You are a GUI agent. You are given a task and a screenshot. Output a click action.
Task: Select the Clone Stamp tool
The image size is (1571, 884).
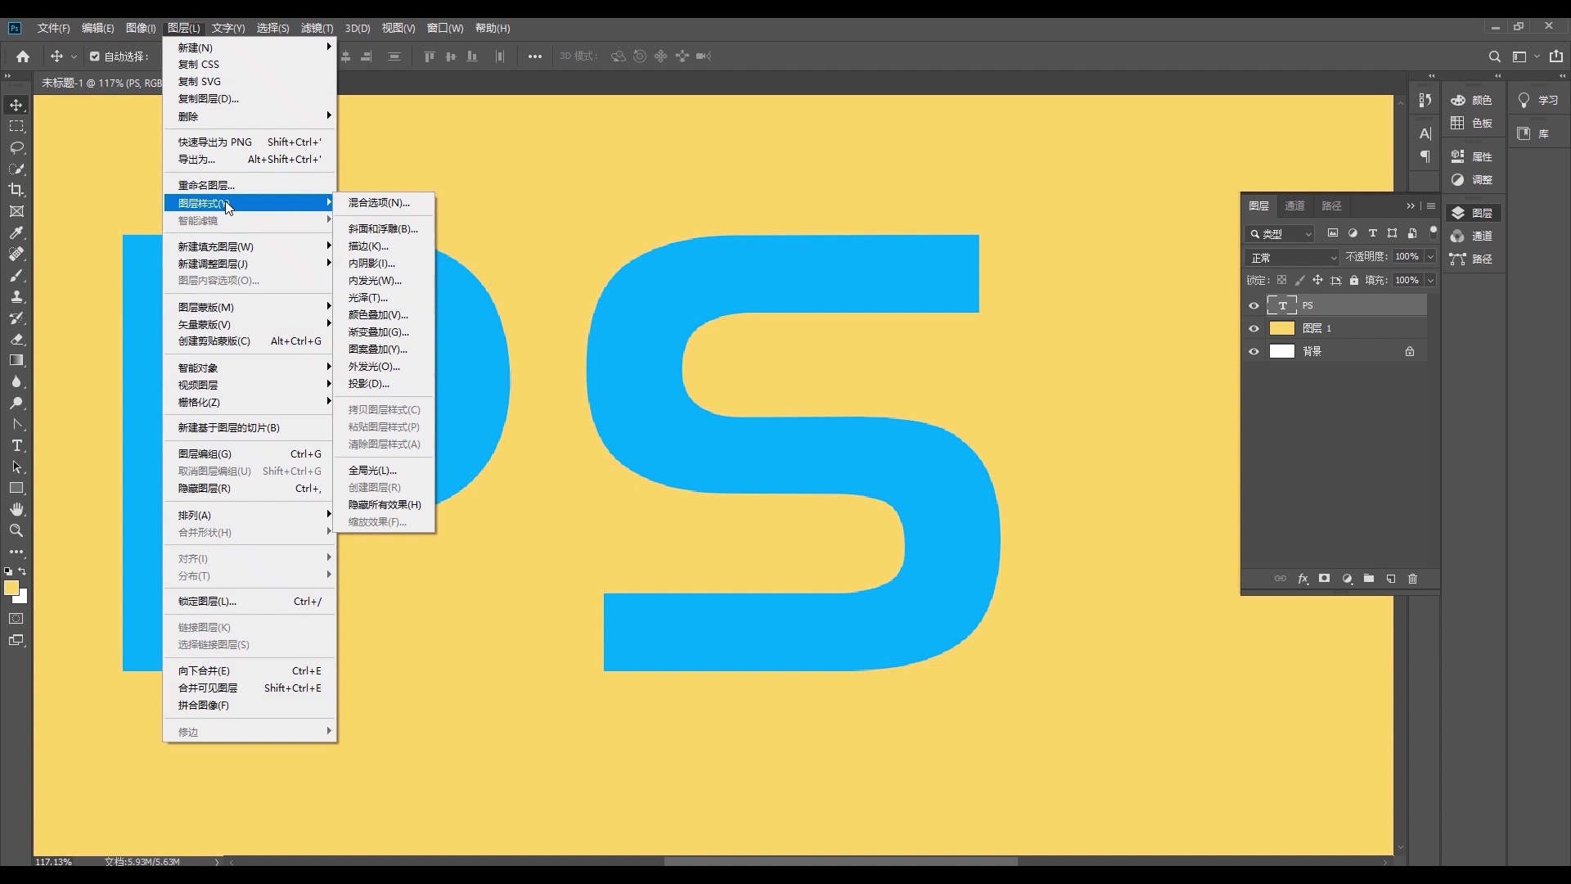[16, 296]
